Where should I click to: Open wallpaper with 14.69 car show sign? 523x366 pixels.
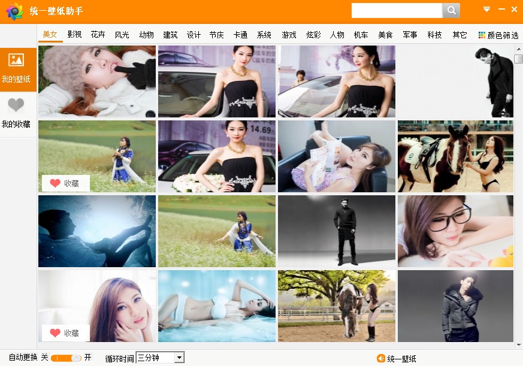[x=217, y=156]
